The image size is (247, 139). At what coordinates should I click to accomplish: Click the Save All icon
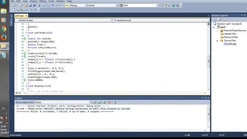[x=34, y=5]
